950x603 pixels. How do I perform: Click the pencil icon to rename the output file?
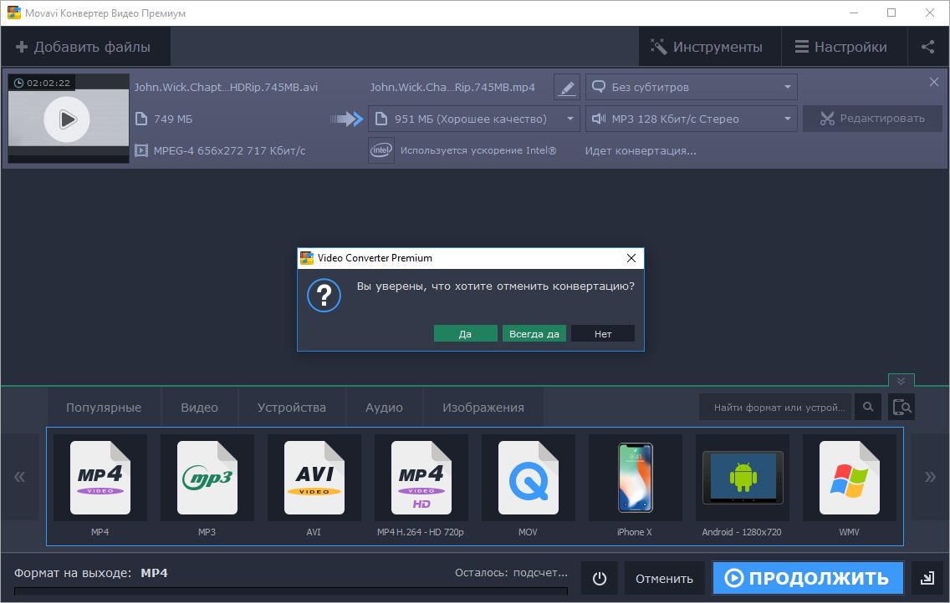click(x=566, y=87)
